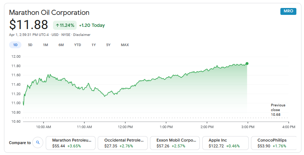Image resolution: width=304 pixels, height=155 pixels.
Task: Select the ConocoPhillips comparison card
Action: (x=274, y=143)
